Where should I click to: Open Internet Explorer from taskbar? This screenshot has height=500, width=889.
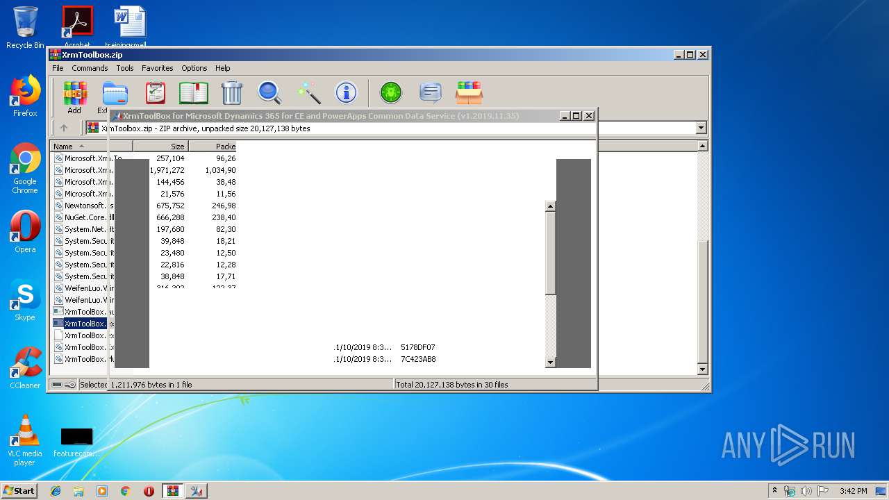point(56,491)
